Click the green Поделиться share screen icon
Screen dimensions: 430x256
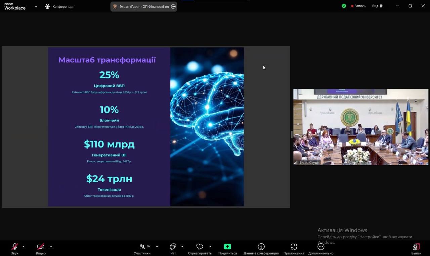227,247
